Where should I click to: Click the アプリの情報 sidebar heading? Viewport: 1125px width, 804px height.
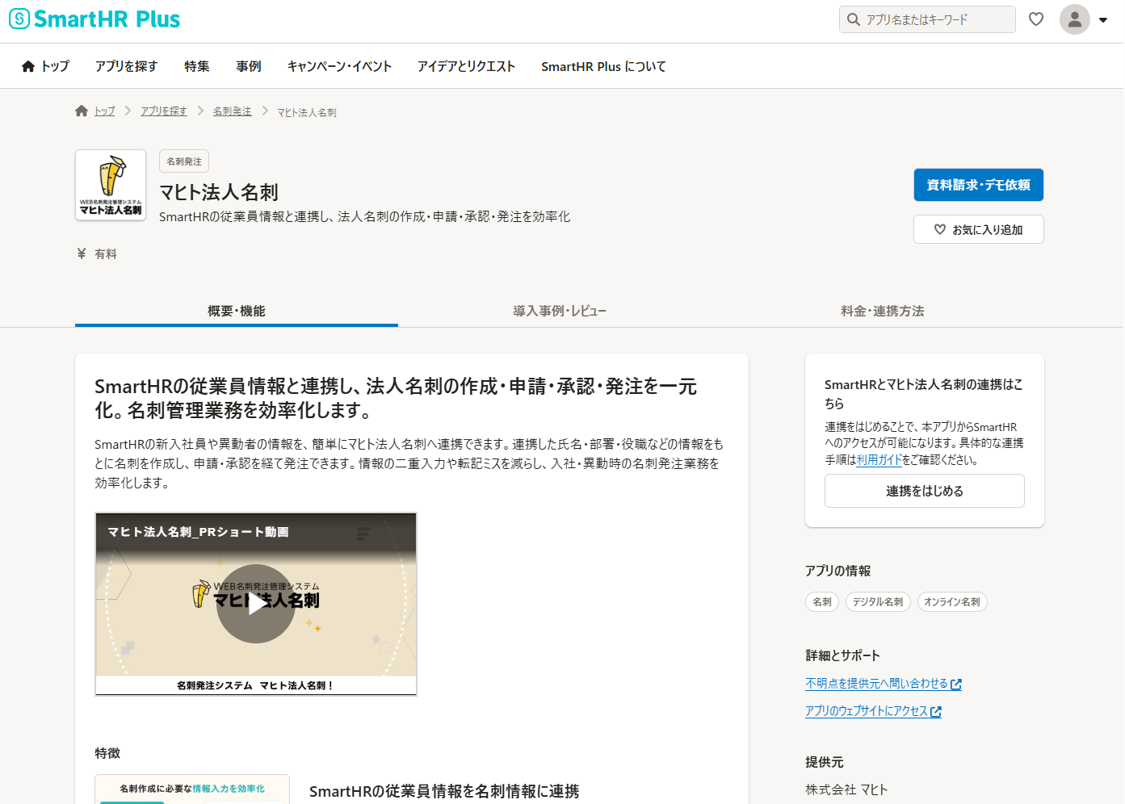tap(837, 571)
